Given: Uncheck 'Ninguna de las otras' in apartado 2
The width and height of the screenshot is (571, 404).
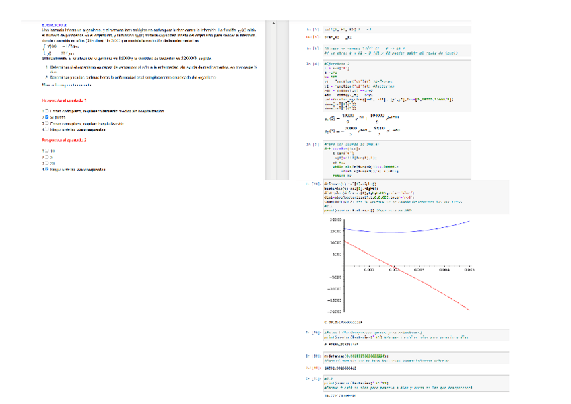Looking at the screenshot, I should [x=45, y=170].
